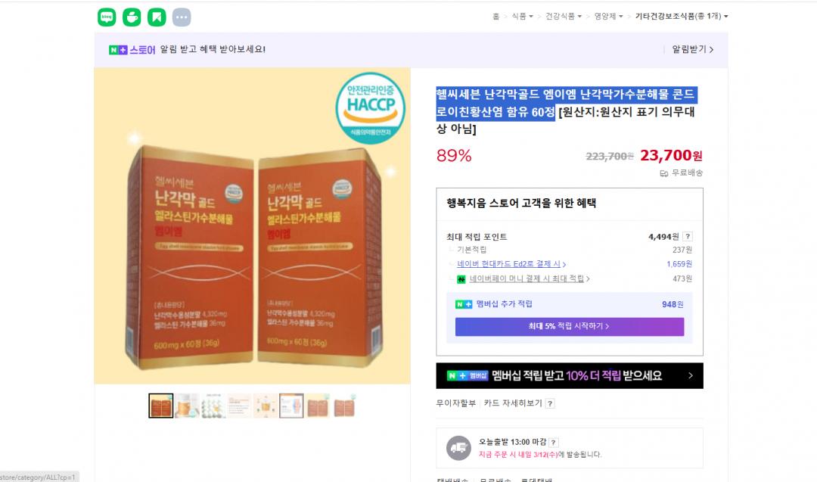Share to Naver Blog via green icon
817x482 pixels.
coord(107,17)
